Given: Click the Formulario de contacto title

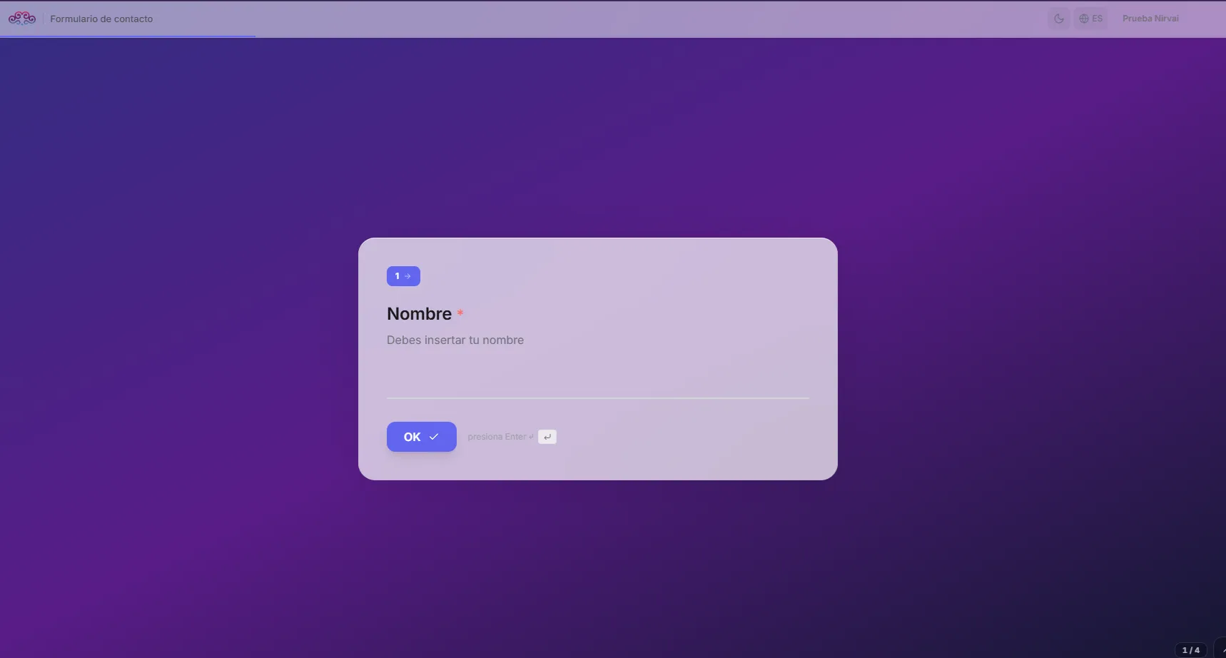Looking at the screenshot, I should coord(101,19).
